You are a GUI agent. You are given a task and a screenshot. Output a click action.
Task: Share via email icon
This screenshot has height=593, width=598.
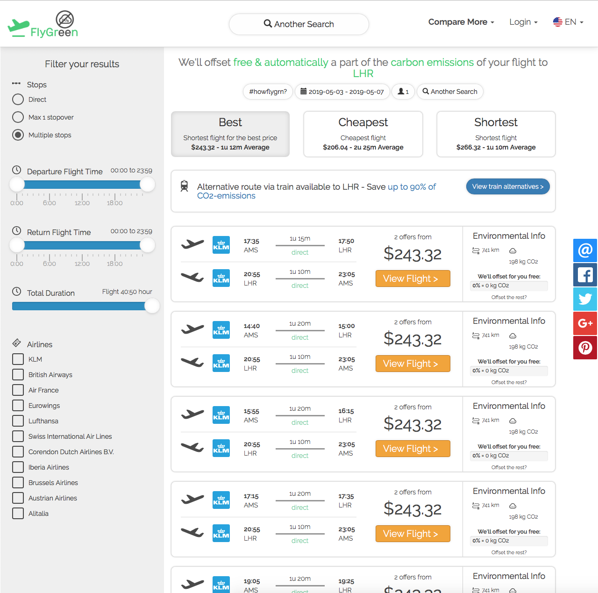(x=585, y=250)
